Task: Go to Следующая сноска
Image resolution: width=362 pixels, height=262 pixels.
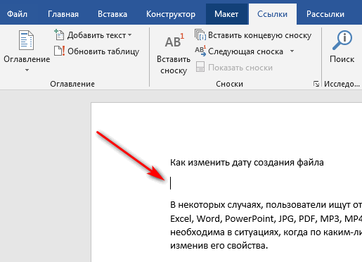Action: click(x=245, y=51)
